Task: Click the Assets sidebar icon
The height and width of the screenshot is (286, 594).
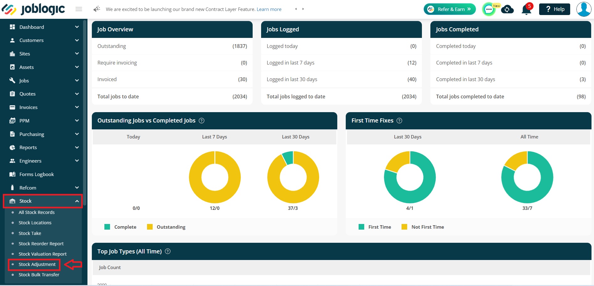Action: [13, 67]
